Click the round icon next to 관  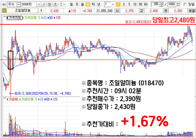pos(55,5)
